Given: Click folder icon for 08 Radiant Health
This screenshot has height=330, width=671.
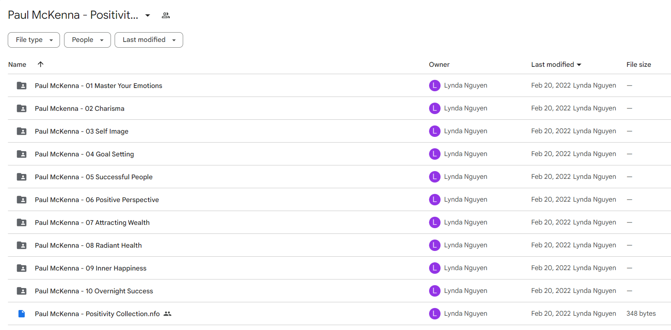Looking at the screenshot, I should click(22, 245).
